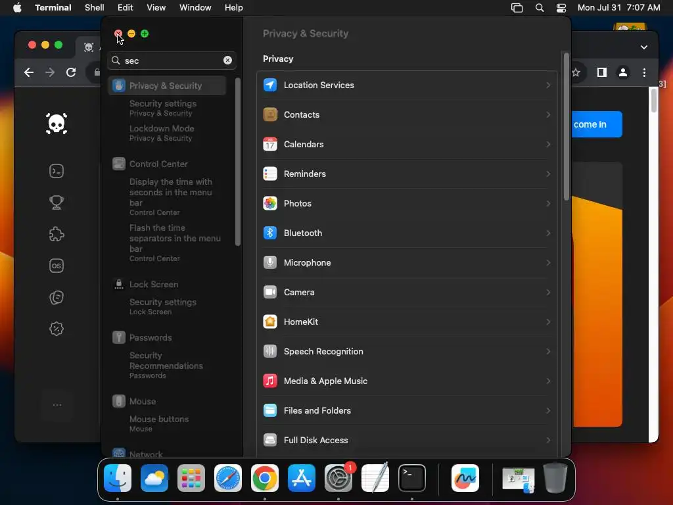Click the Media & Apple Music icon
This screenshot has height=505, width=673.
[270, 381]
